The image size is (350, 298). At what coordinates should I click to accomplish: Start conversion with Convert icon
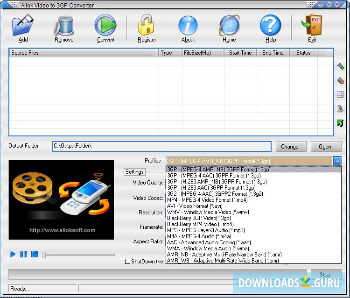click(105, 25)
